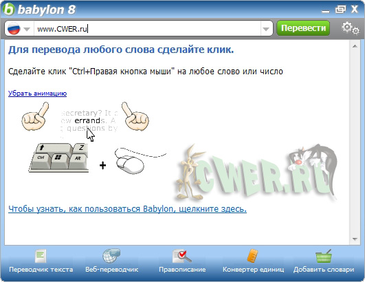
Task: Minimize the Babylon window
Action: click(325, 11)
